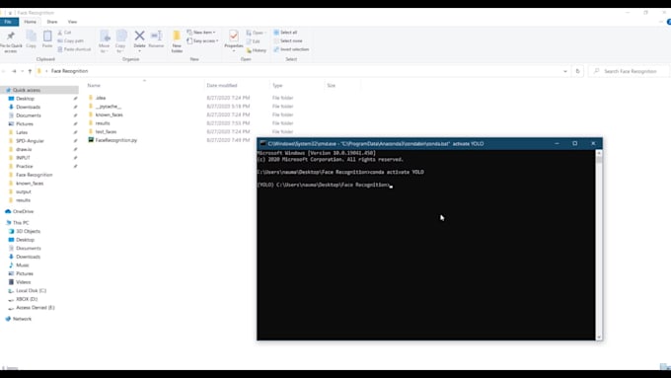Image resolution: width=671 pixels, height=378 pixels.
Task: Open the Properties checkmark icon
Action: click(234, 36)
